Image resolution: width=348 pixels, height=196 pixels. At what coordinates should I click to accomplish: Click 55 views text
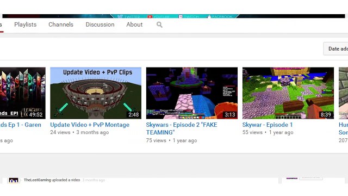[252, 132]
